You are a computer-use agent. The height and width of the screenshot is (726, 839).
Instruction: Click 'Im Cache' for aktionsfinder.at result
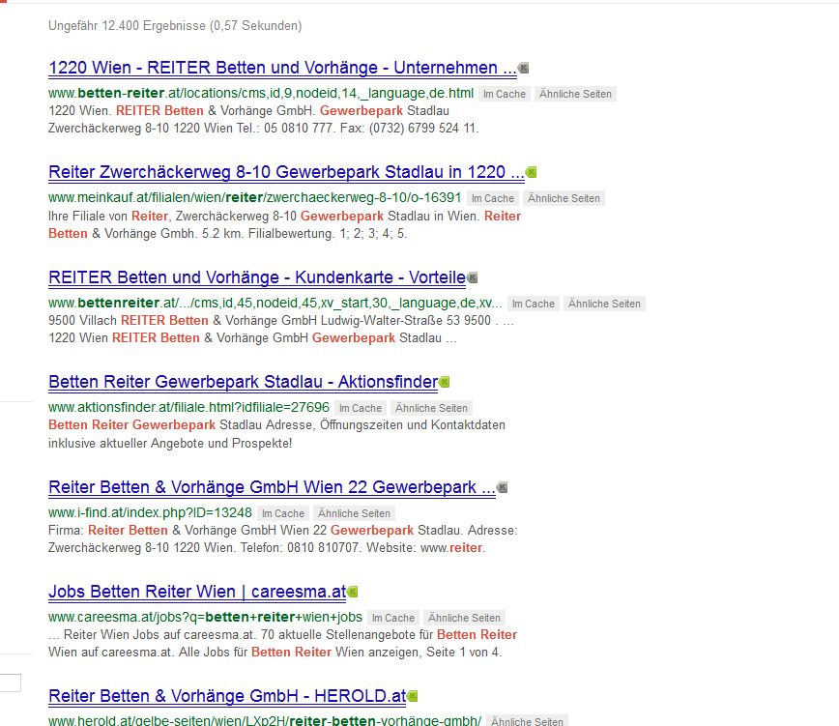pos(361,408)
